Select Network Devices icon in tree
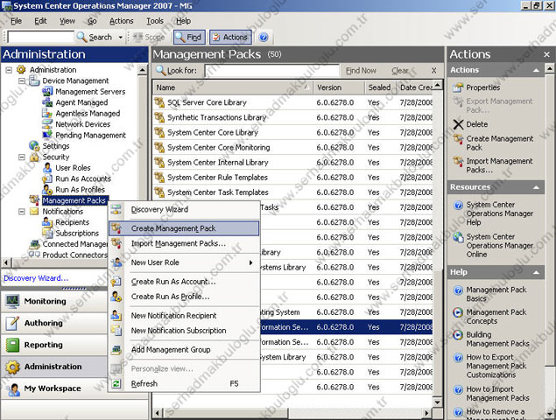This screenshot has width=556, height=420. (x=47, y=124)
